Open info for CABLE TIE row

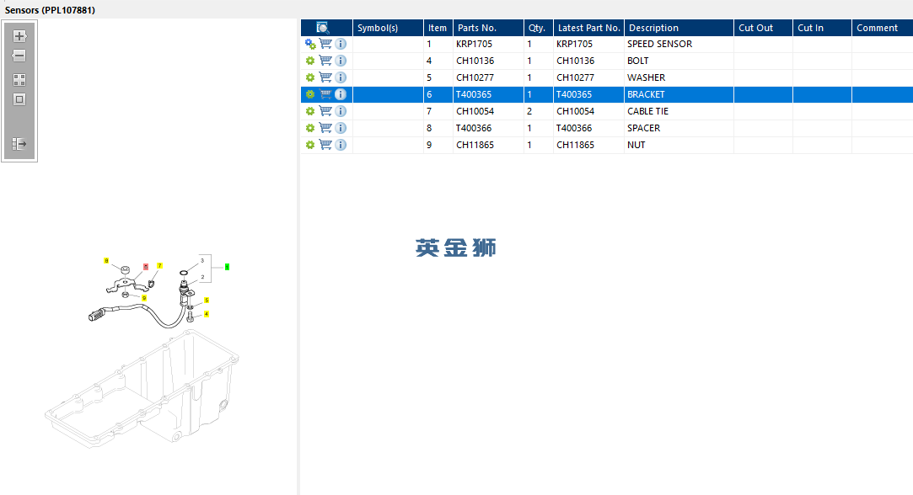tap(341, 111)
